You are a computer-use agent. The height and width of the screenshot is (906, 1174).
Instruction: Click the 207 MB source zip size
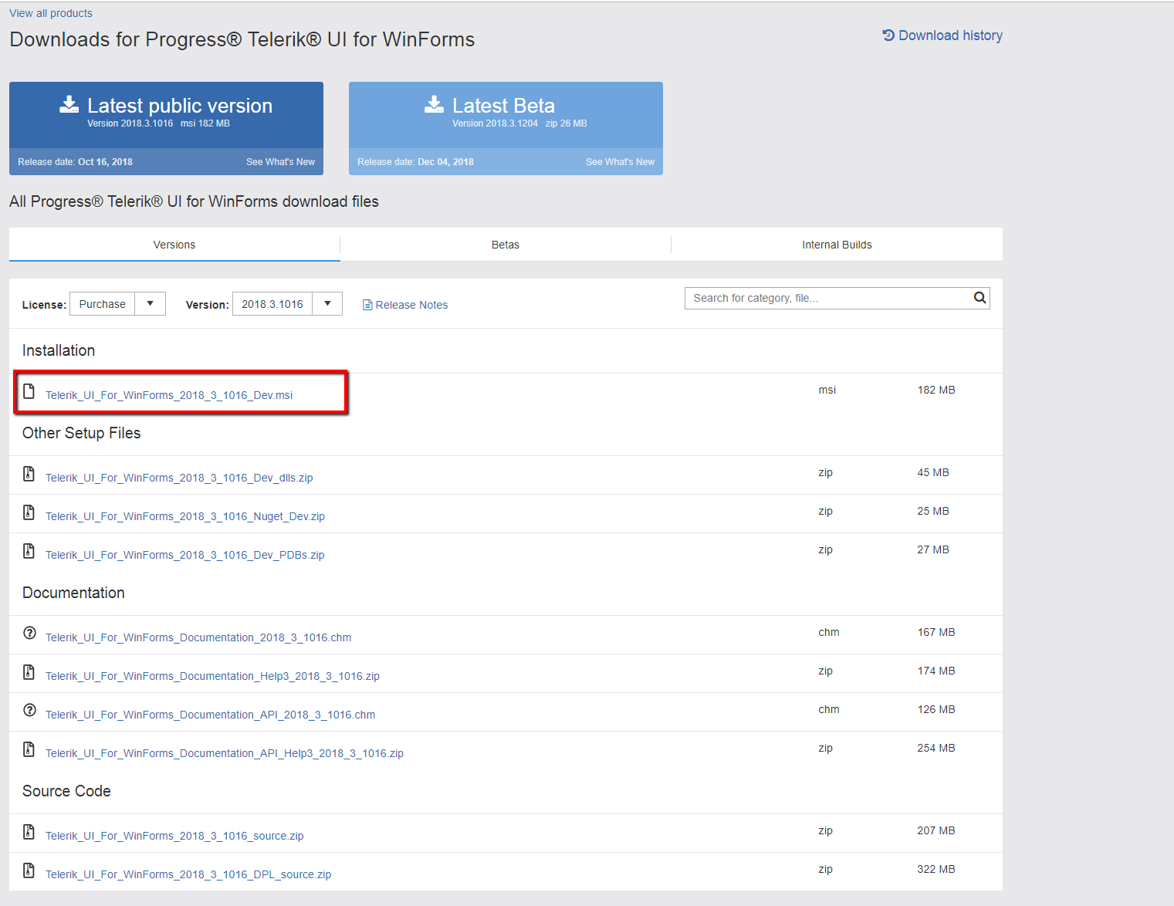pyautogui.click(x=936, y=830)
